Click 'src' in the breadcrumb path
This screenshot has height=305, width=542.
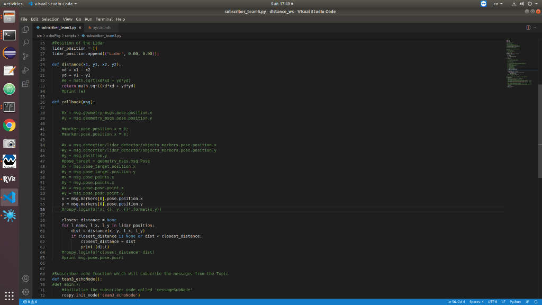point(39,35)
